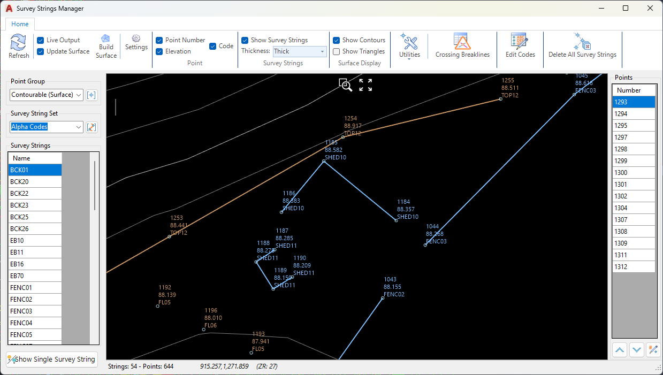
Task: Select point number 1301
Action: click(634, 185)
